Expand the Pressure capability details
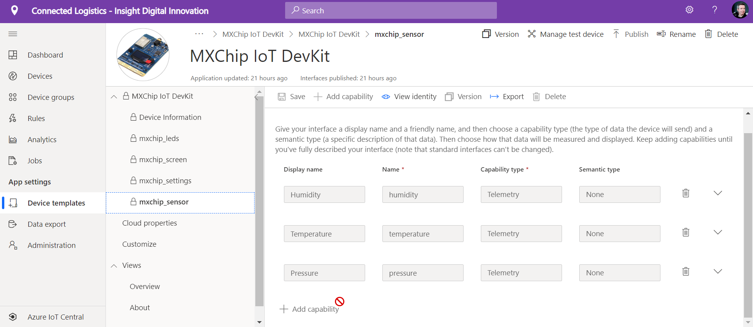 pos(718,271)
